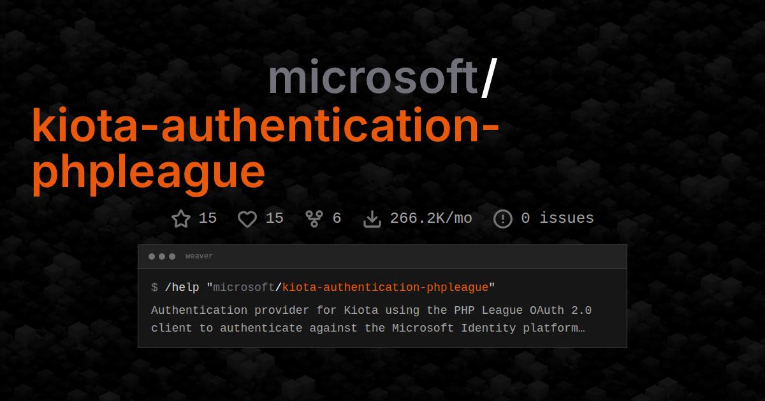Viewport: 765px width, 401px height.
Task: Click the fork icon beside 6
Action: coord(314,219)
